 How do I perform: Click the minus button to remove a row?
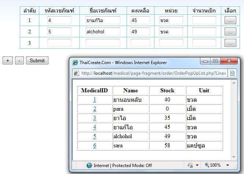tap(19, 60)
